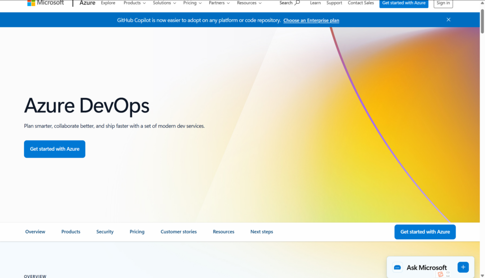Expand the Partners dropdown menu

pos(219,3)
